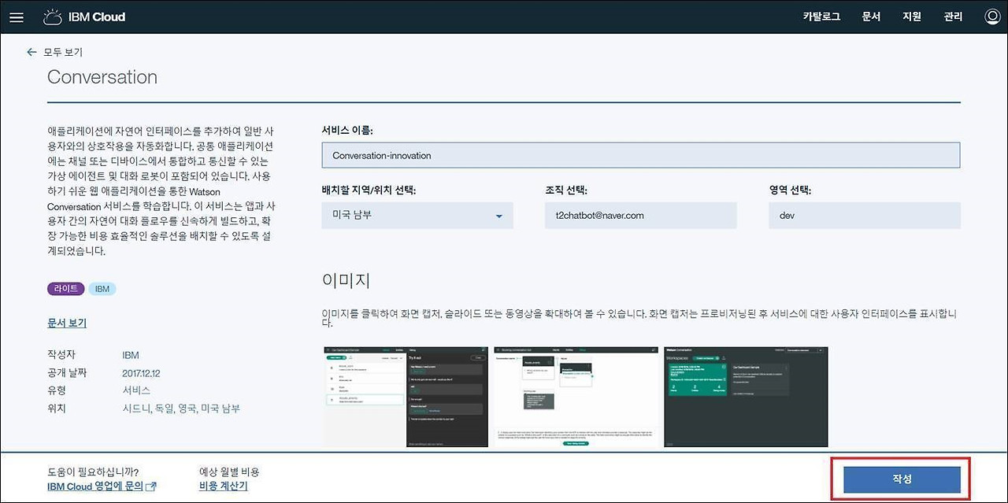Click the 유형 value 서비스

point(136,390)
